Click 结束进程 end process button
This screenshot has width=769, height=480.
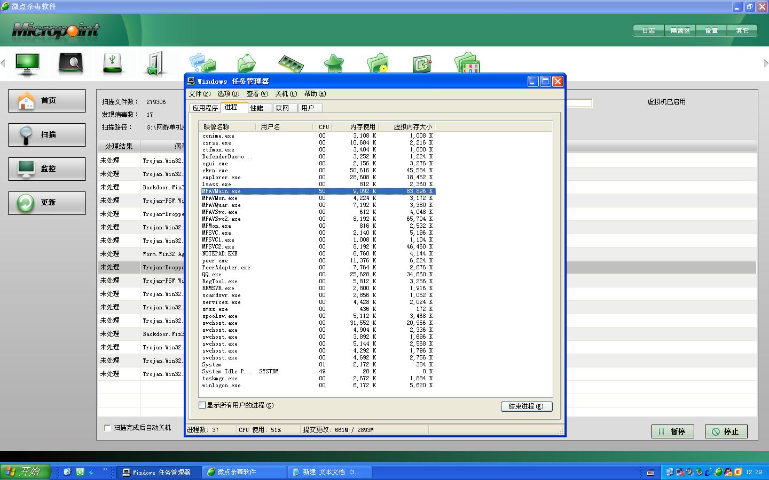coord(527,406)
